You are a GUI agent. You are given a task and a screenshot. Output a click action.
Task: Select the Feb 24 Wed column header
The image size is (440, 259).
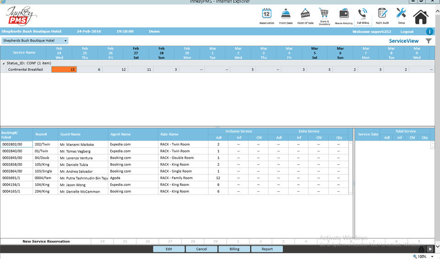59,53
